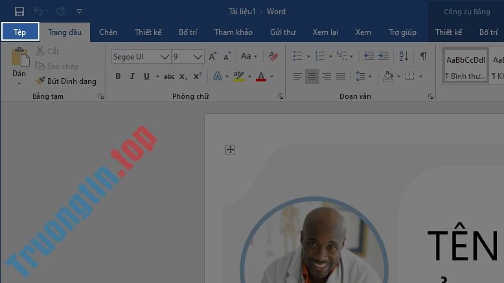
Task: Open the Customize Quick Access Toolbar arrow
Action: click(80, 12)
